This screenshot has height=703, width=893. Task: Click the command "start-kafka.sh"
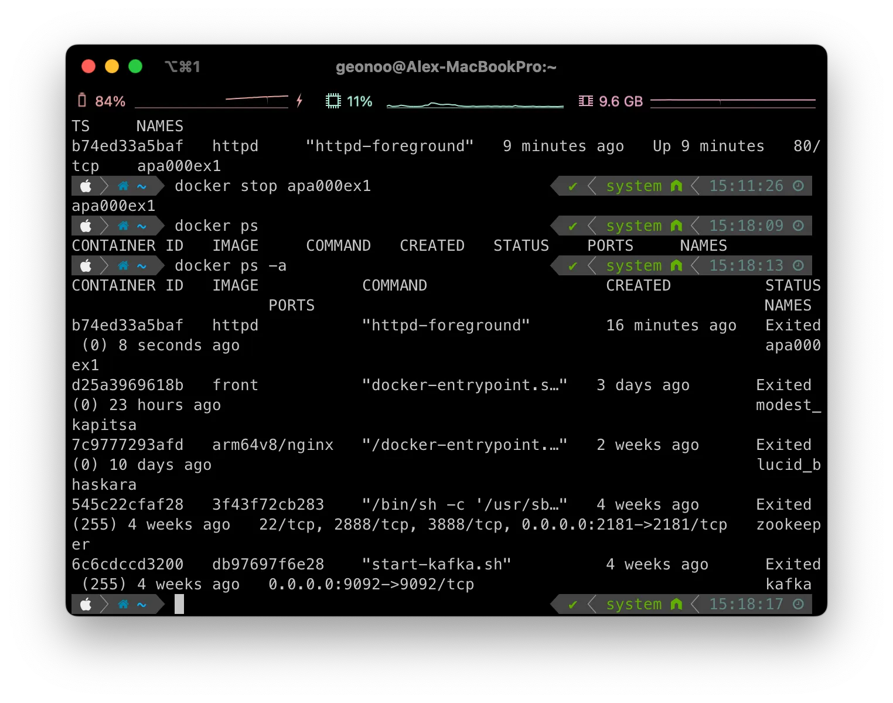point(437,565)
